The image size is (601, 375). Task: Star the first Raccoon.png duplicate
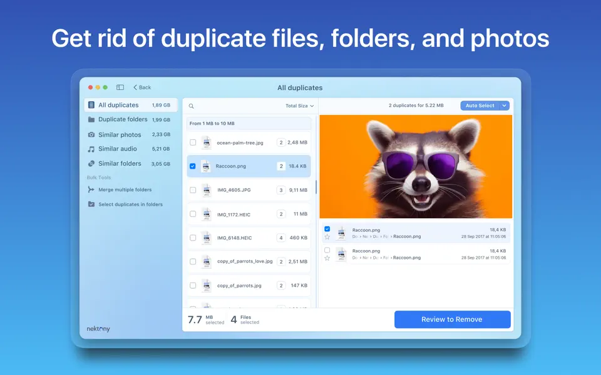pyautogui.click(x=327, y=238)
